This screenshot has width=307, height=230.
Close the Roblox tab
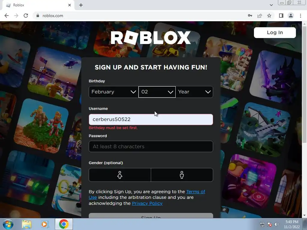tap(70, 5)
